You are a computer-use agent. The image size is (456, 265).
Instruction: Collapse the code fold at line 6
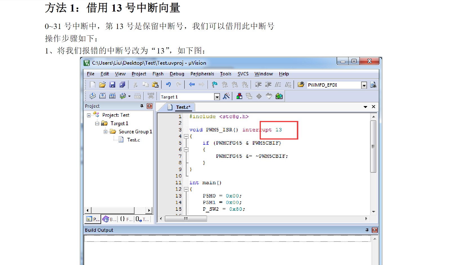(186, 150)
